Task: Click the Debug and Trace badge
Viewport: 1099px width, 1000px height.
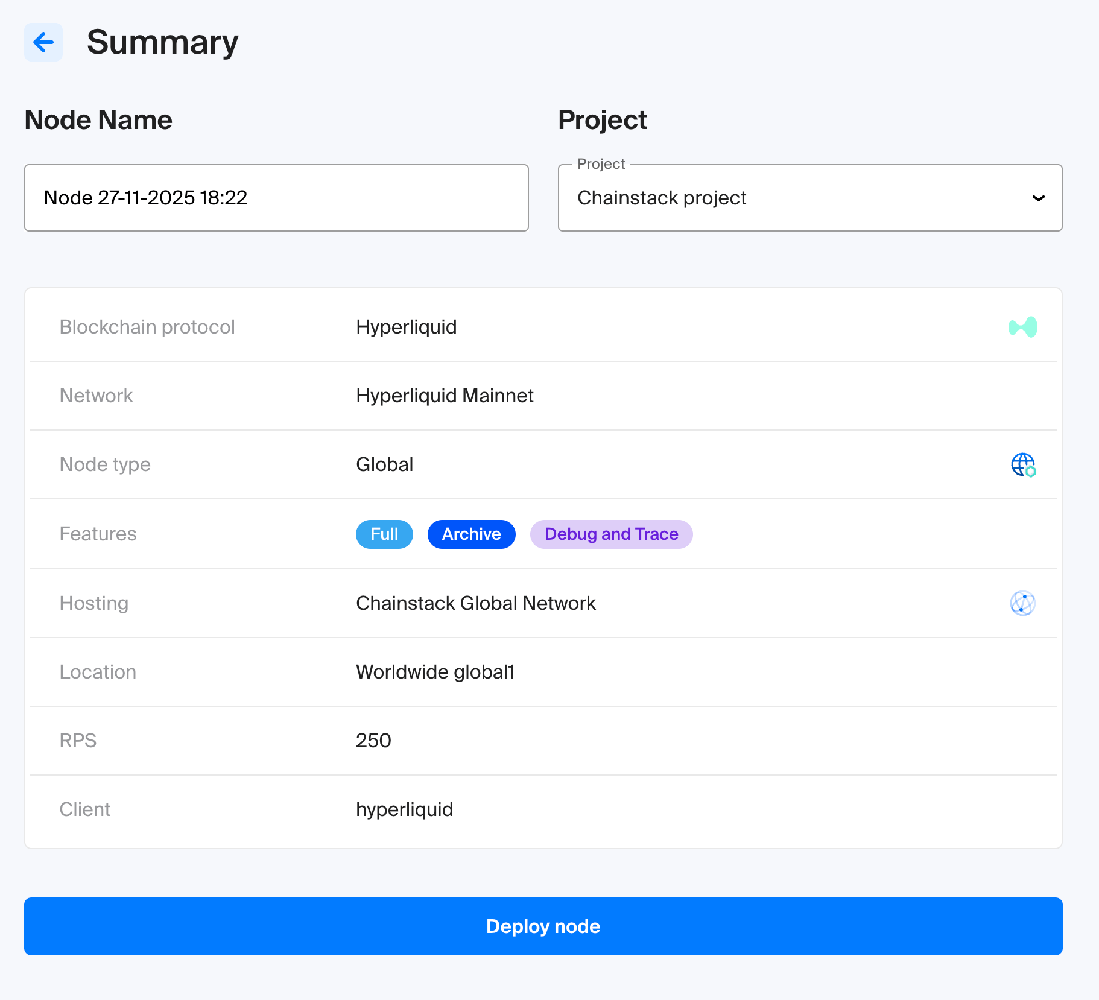Action: point(611,534)
